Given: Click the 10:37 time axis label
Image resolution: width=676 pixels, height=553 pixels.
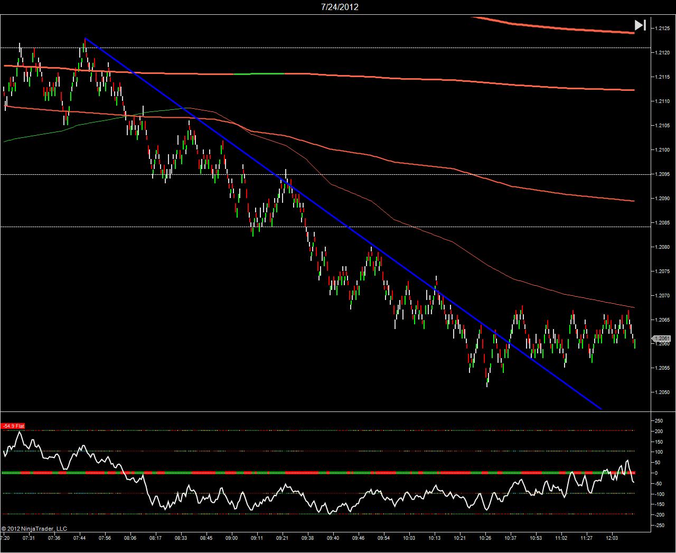Looking at the screenshot, I should 510,538.
